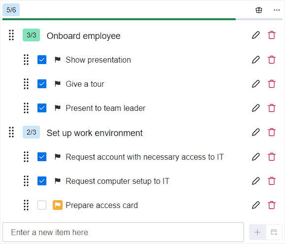
Task: Click the add-from-template button beside plus
Action: coord(274,232)
